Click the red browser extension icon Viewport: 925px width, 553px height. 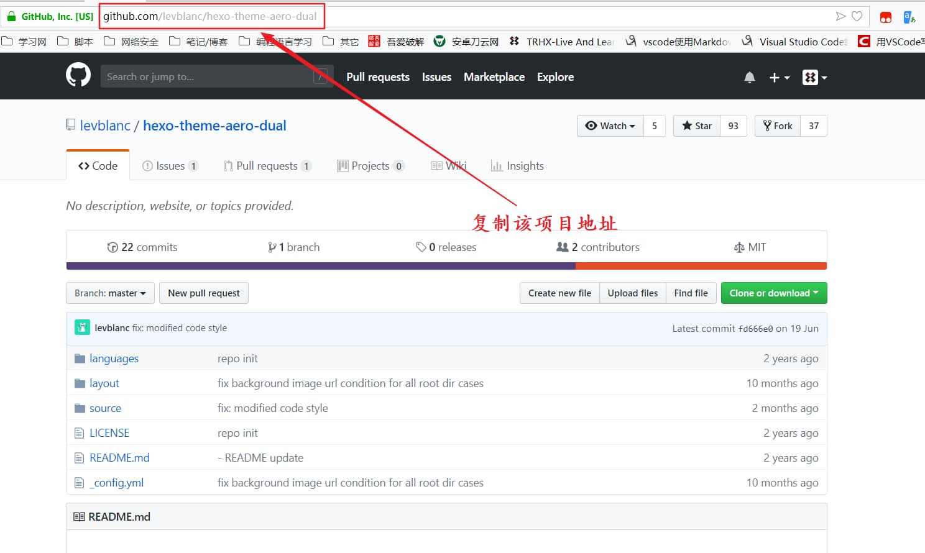tap(886, 17)
